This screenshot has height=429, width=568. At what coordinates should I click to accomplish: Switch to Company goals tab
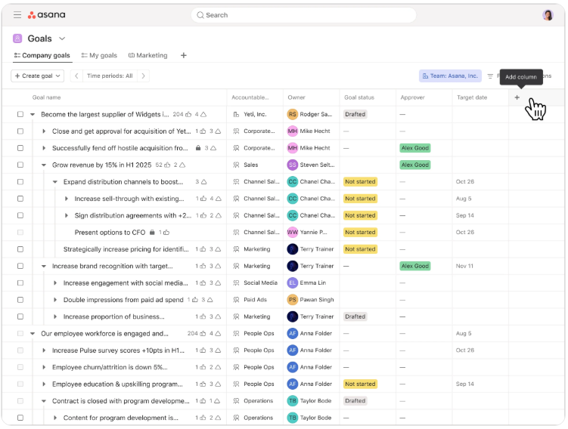pos(42,55)
